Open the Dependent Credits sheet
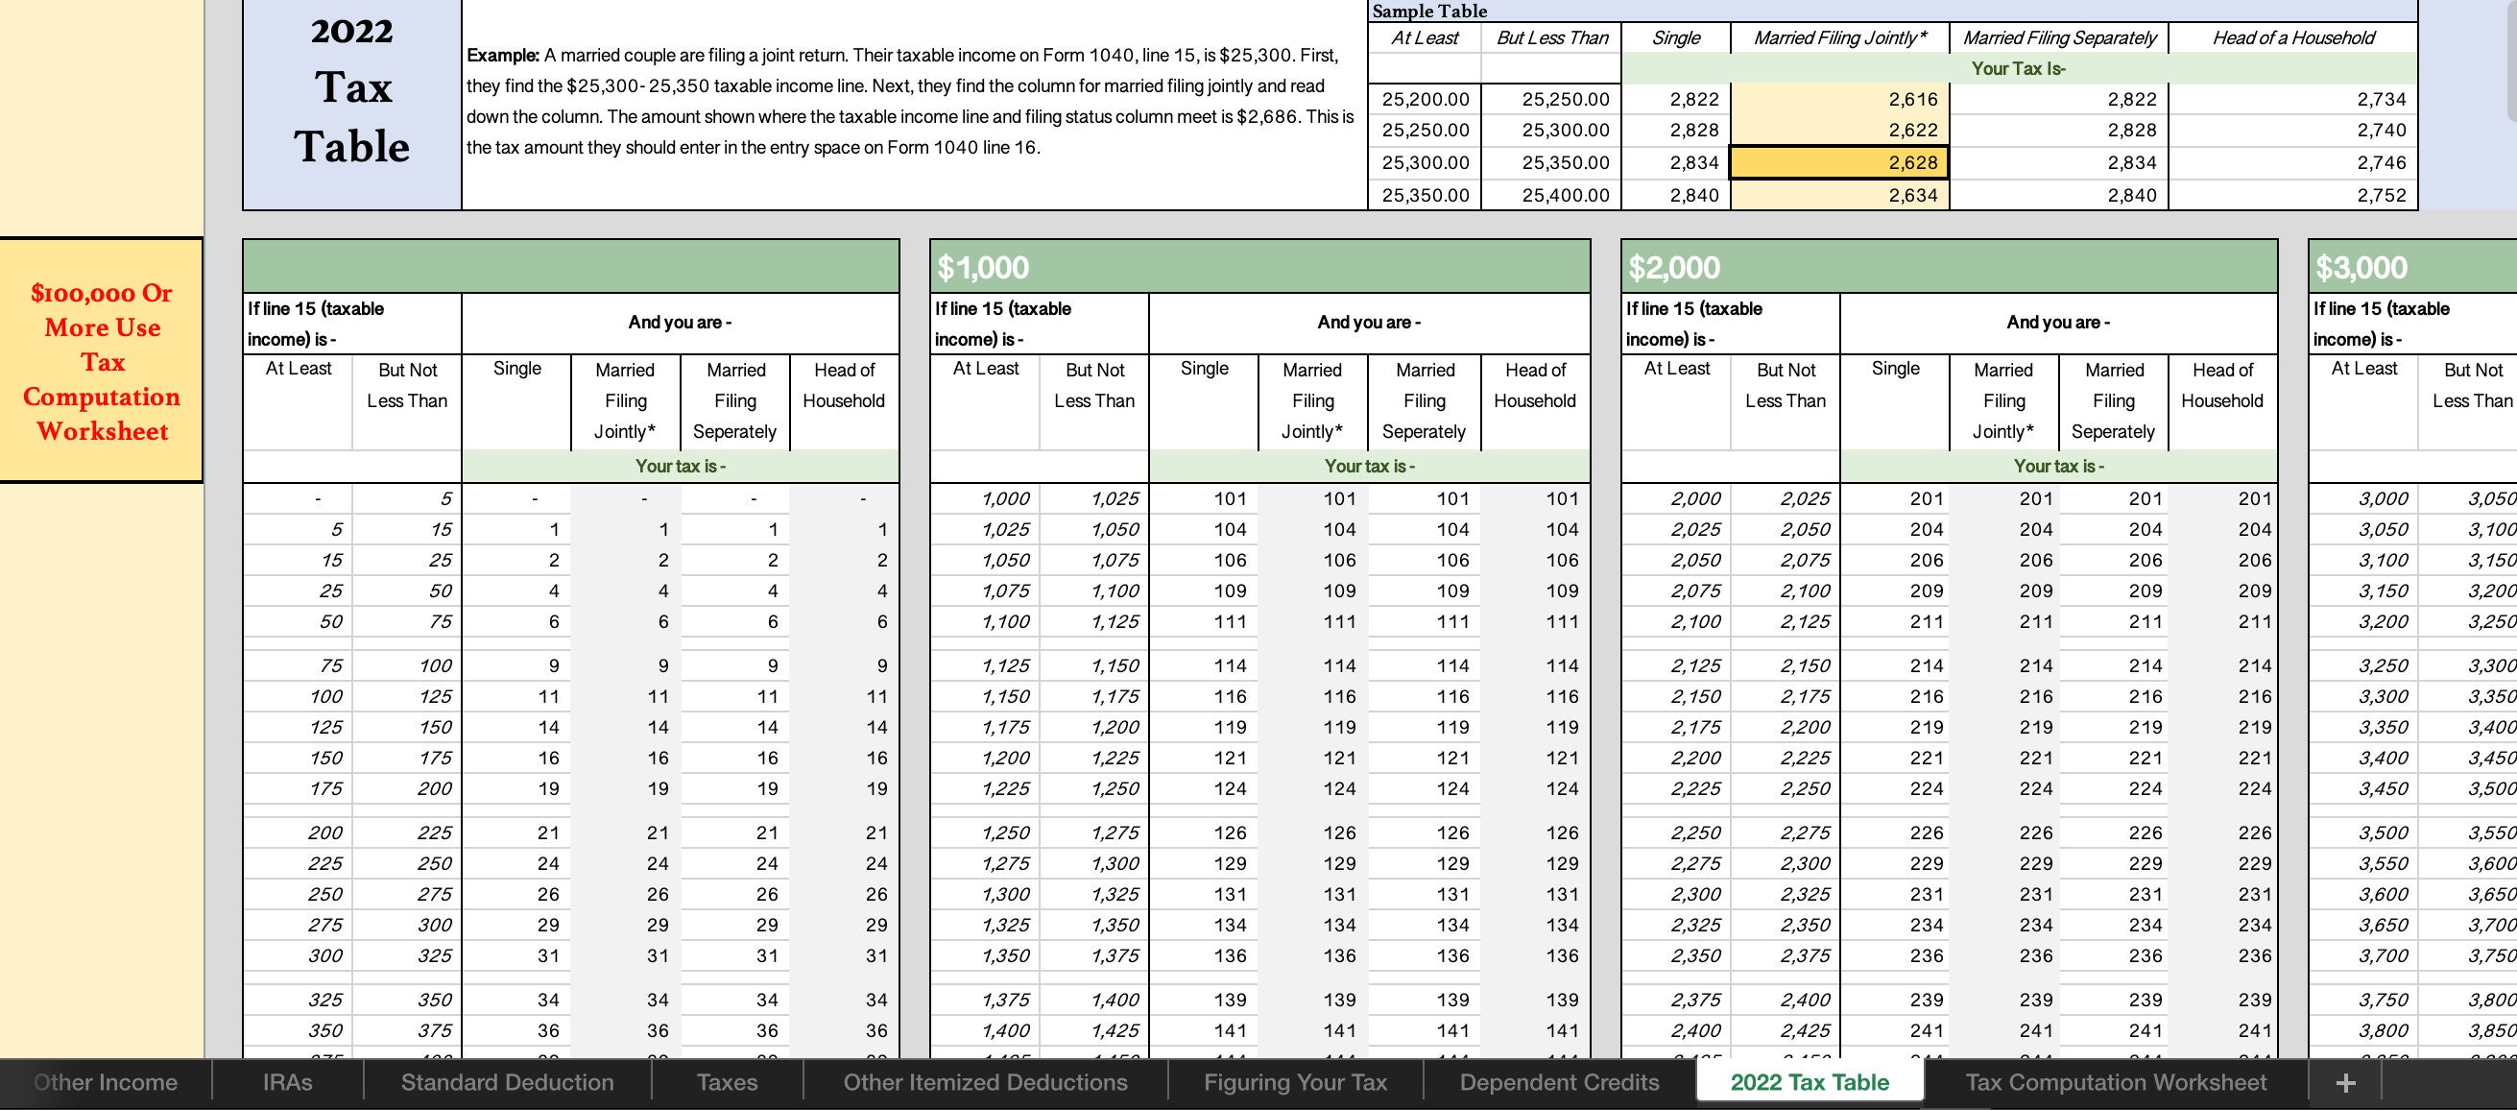This screenshot has height=1110, width=2517. pos(1559,1081)
